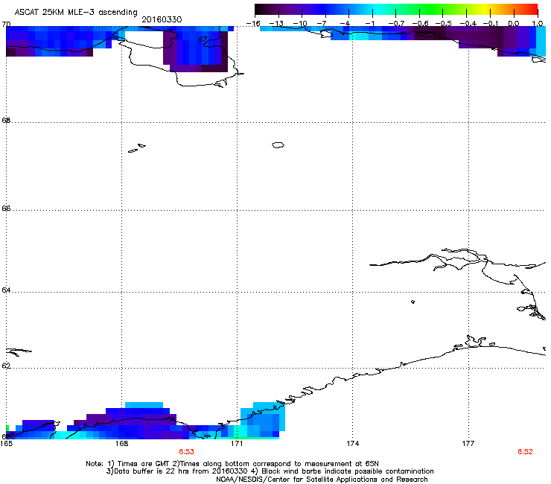Click the longitude label '174'

click(352, 444)
